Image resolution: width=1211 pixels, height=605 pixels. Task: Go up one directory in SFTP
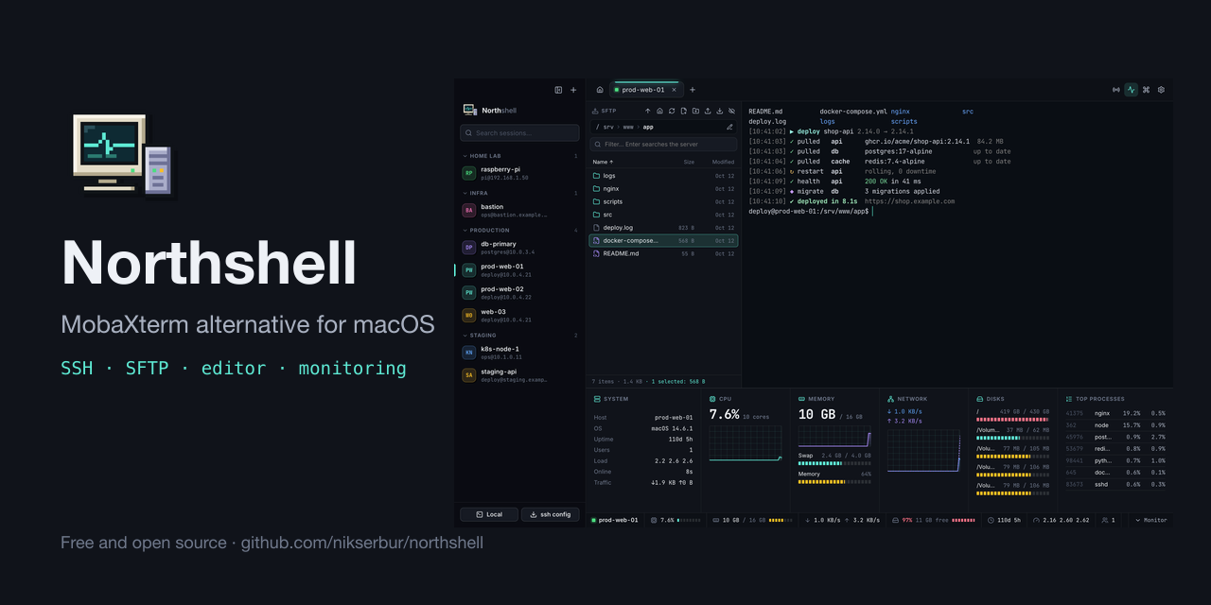click(x=648, y=111)
